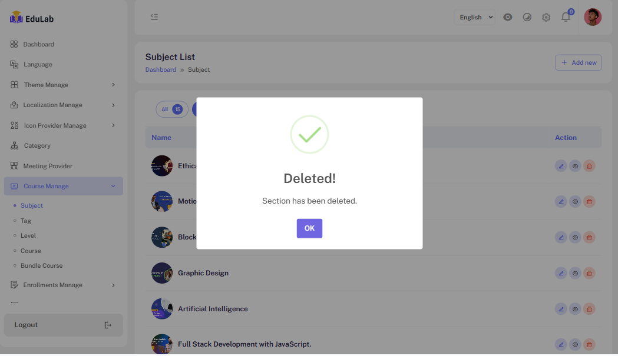Delete the Artificial Intelligence subject
Viewport: 618px width, 356px height.
pyautogui.click(x=589, y=309)
